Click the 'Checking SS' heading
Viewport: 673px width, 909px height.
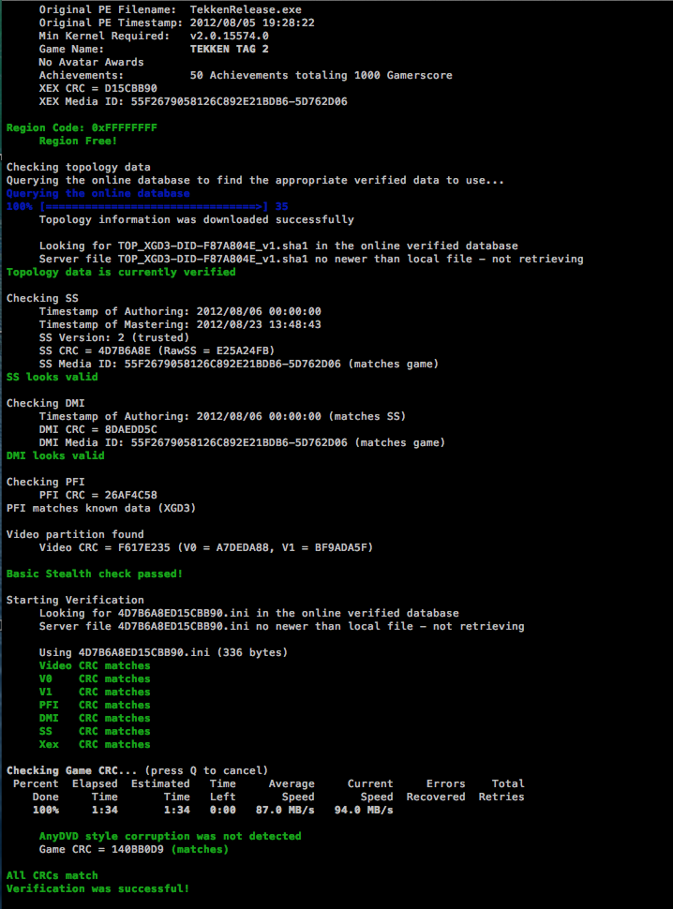point(42,299)
